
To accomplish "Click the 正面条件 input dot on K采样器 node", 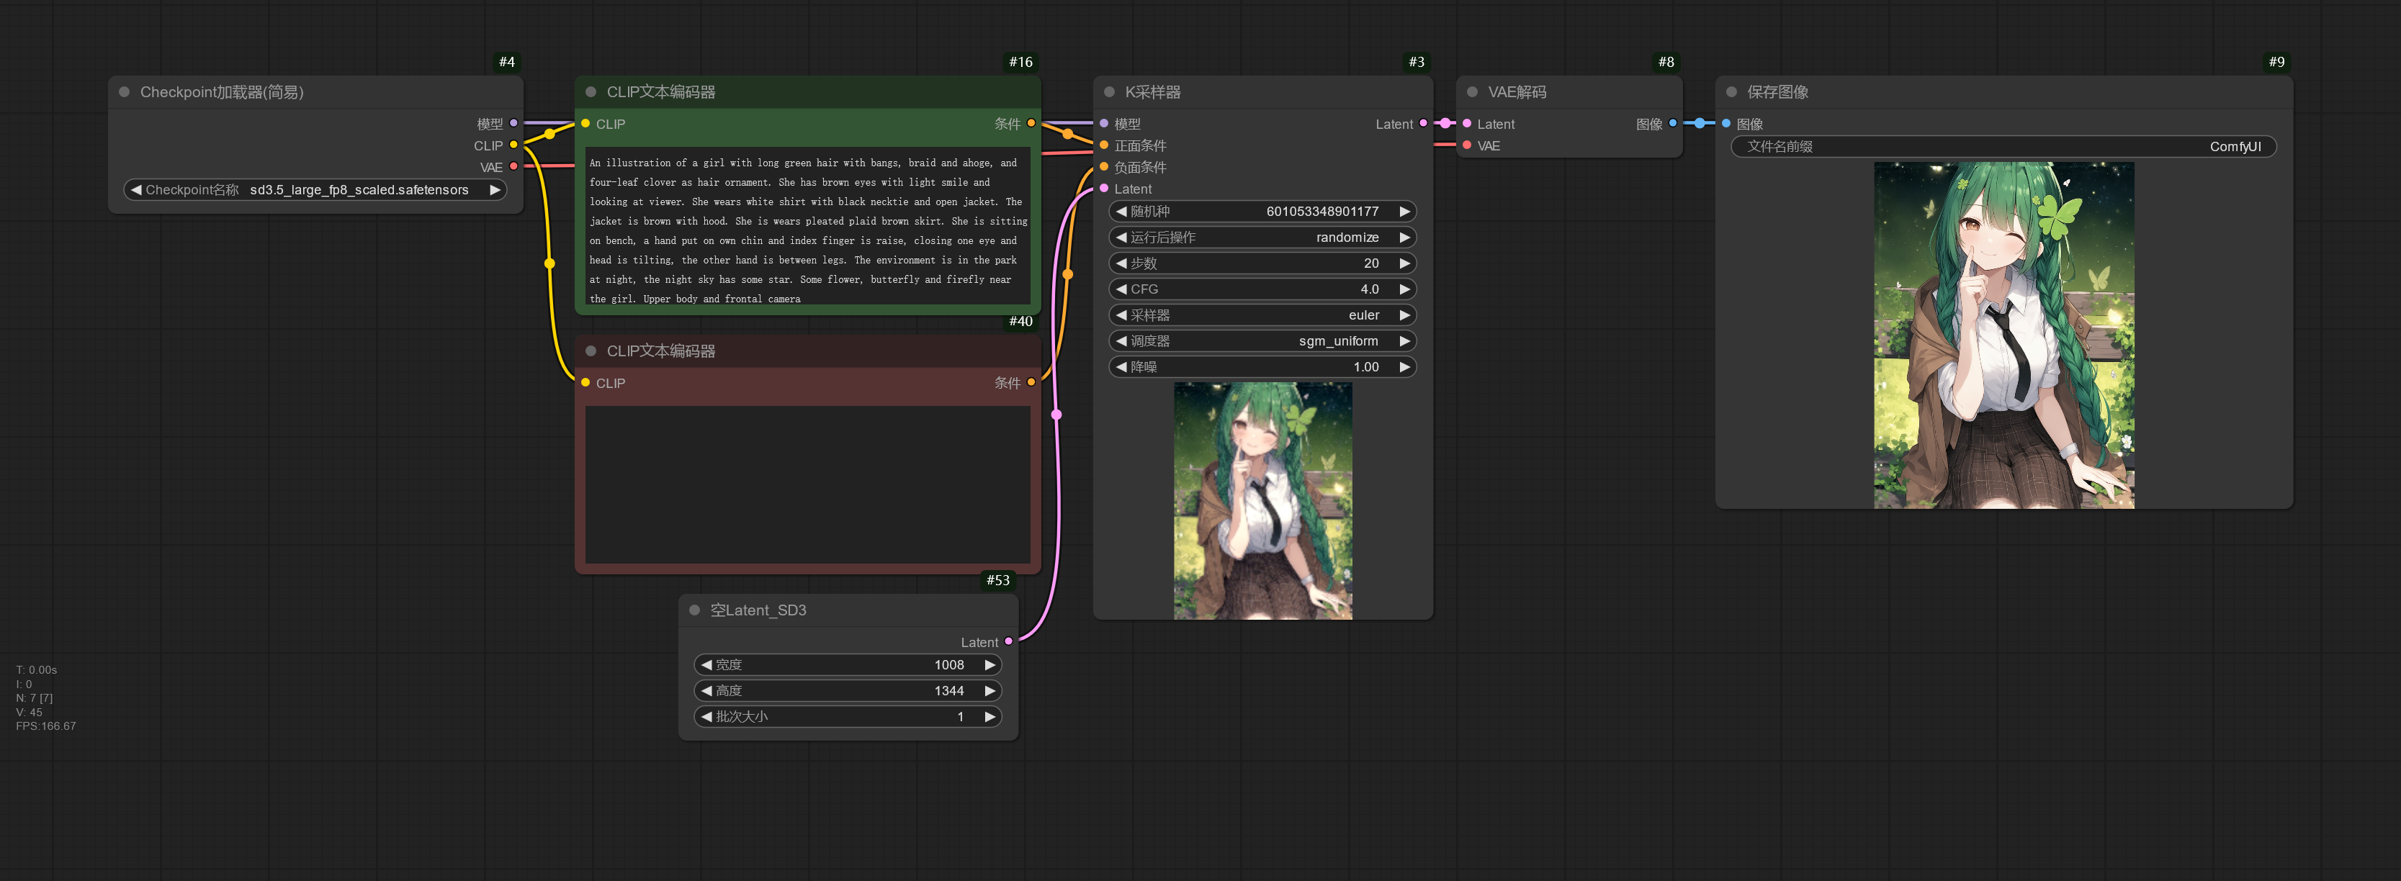I will (x=1103, y=145).
